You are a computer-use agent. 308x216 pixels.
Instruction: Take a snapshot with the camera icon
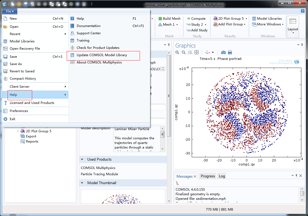click(x=223, y=52)
